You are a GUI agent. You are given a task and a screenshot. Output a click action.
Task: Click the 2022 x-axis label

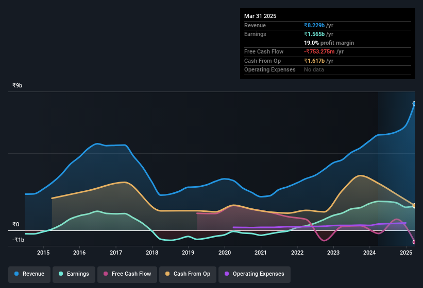[x=297, y=253]
